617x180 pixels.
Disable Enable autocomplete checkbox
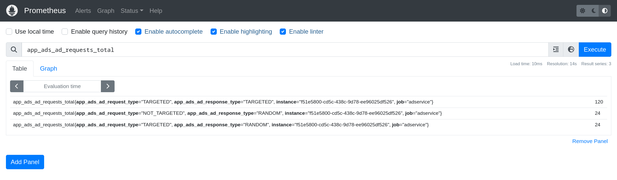point(138,32)
